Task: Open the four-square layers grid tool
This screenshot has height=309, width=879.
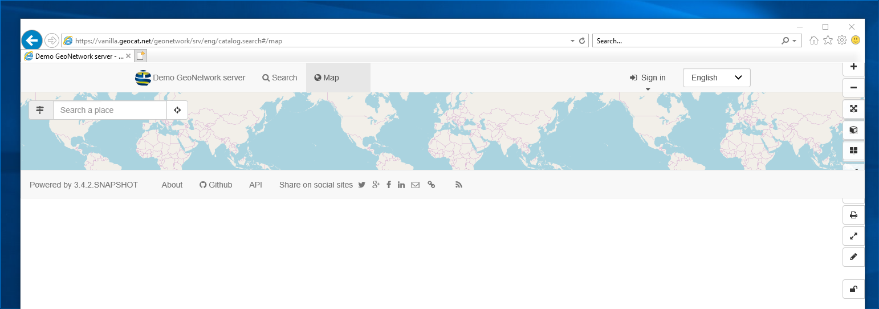Action: pos(853,151)
